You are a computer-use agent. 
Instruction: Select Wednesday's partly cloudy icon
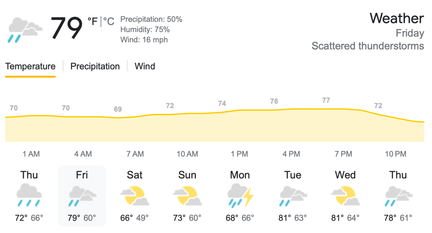[x=345, y=196]
